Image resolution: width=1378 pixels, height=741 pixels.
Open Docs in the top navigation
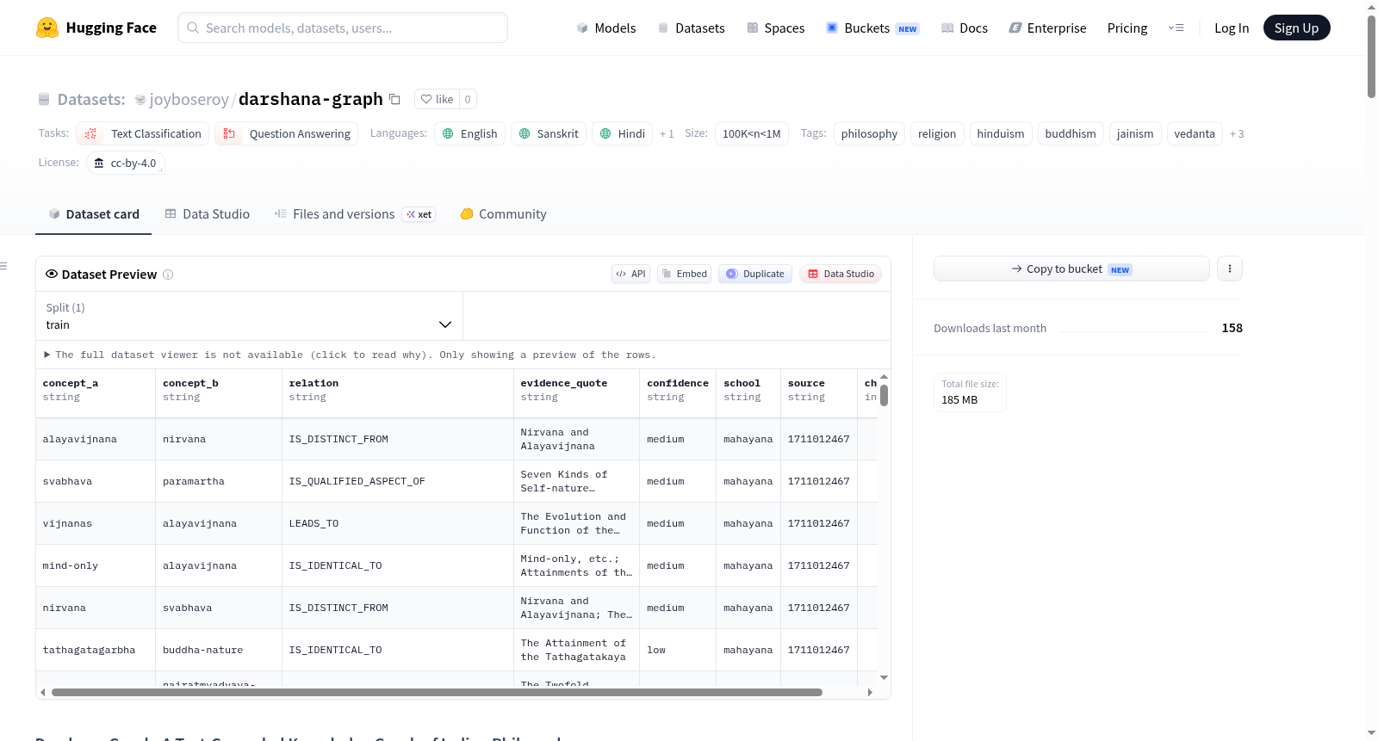click(964, 28)
